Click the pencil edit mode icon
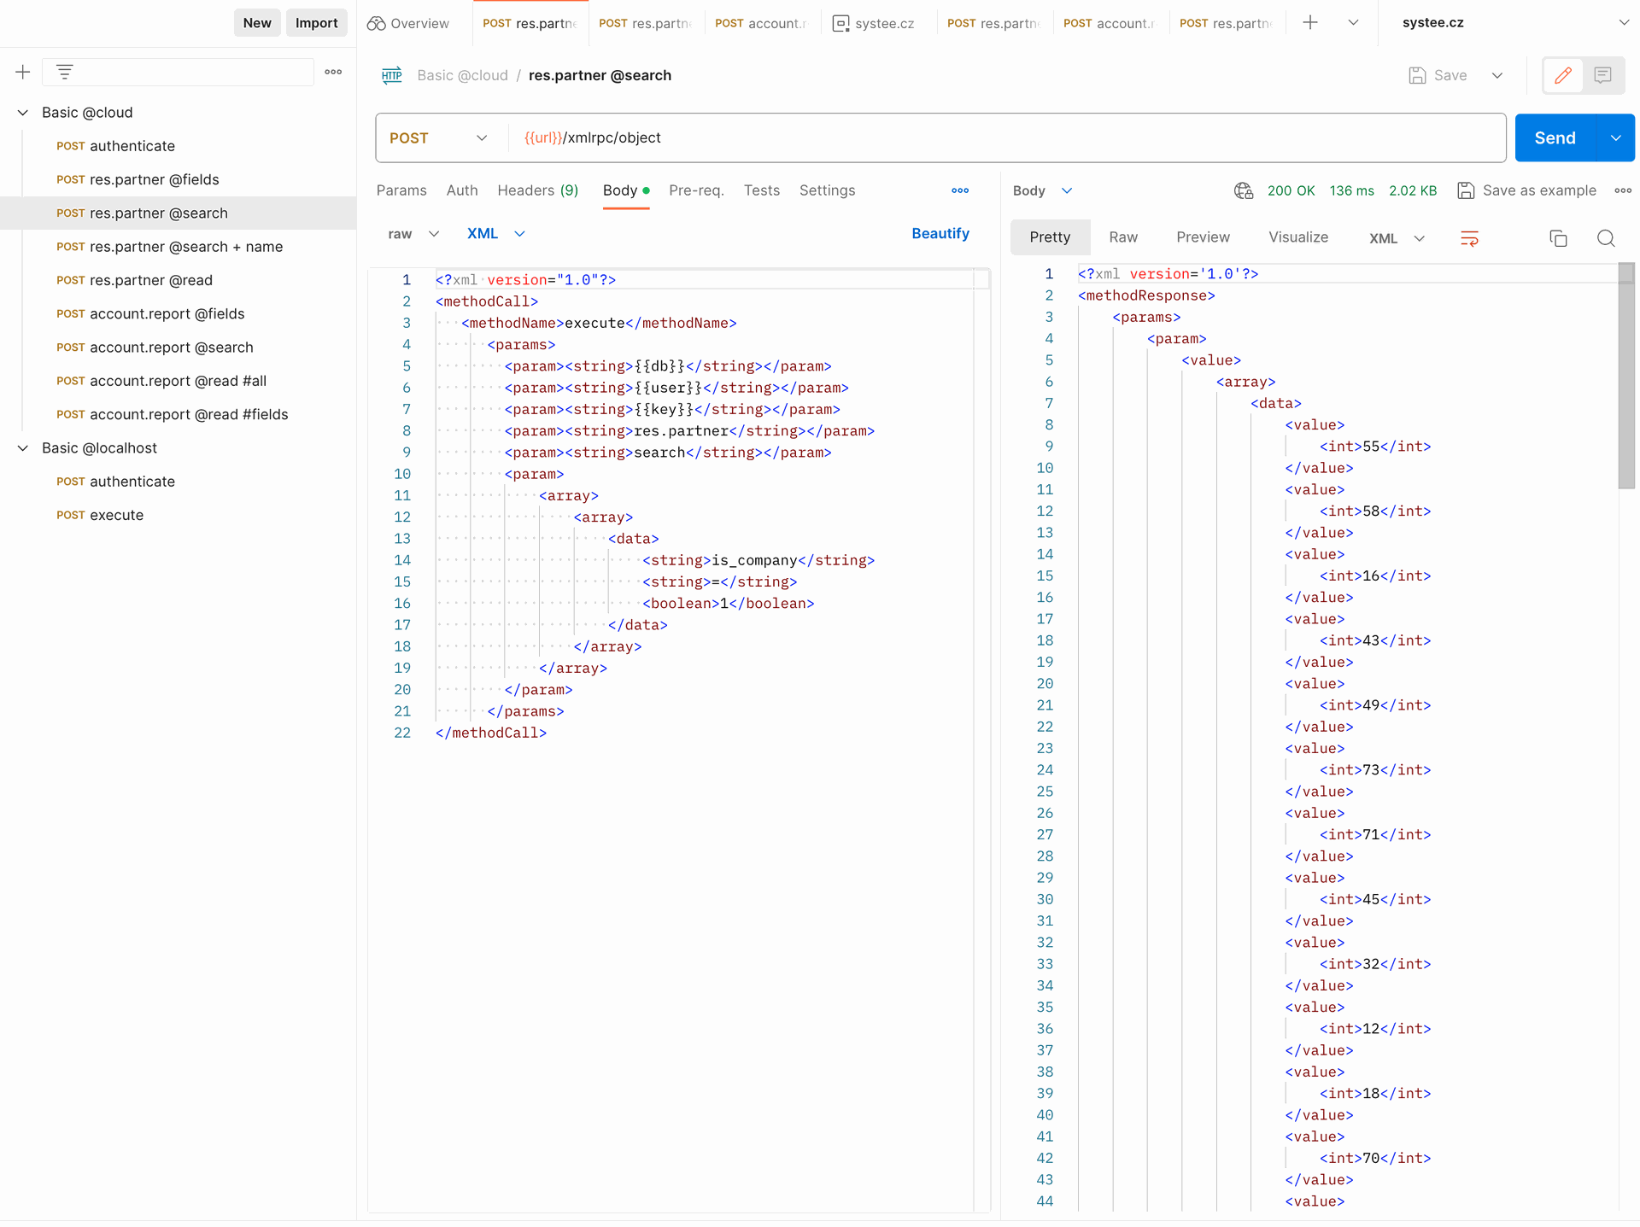This screenshot has width=1640, height=1227. [x=1562, y=75]
